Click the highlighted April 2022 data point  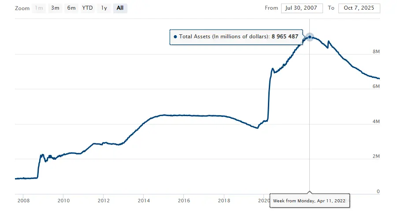(x=310, y=37)
